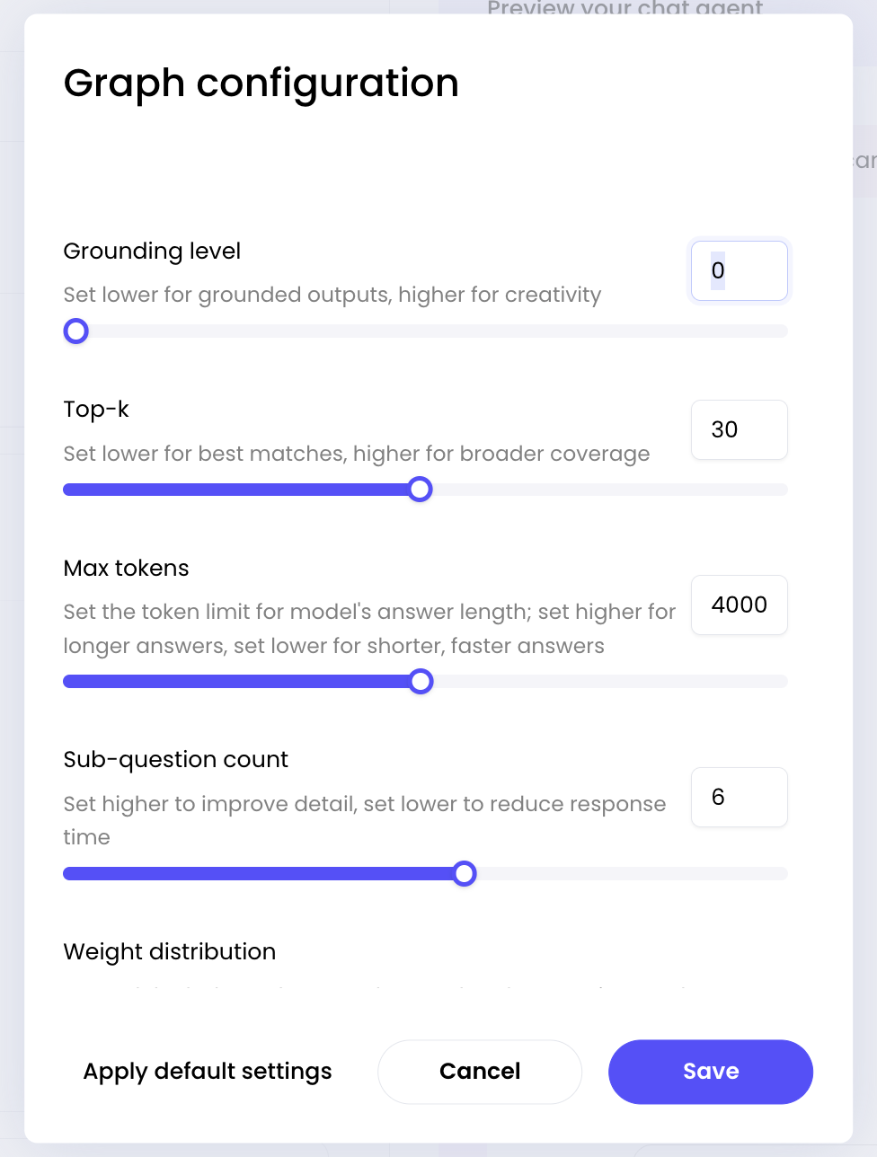The height and width of the screenshot is (1157, 877).
Task: Click the Weight distribution heading
Action: pos(169,951)
